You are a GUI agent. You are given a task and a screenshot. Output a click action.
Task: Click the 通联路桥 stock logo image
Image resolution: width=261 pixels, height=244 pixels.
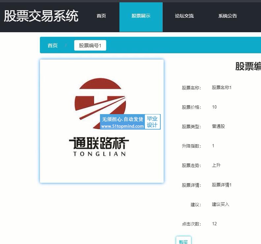coord(102,121)
